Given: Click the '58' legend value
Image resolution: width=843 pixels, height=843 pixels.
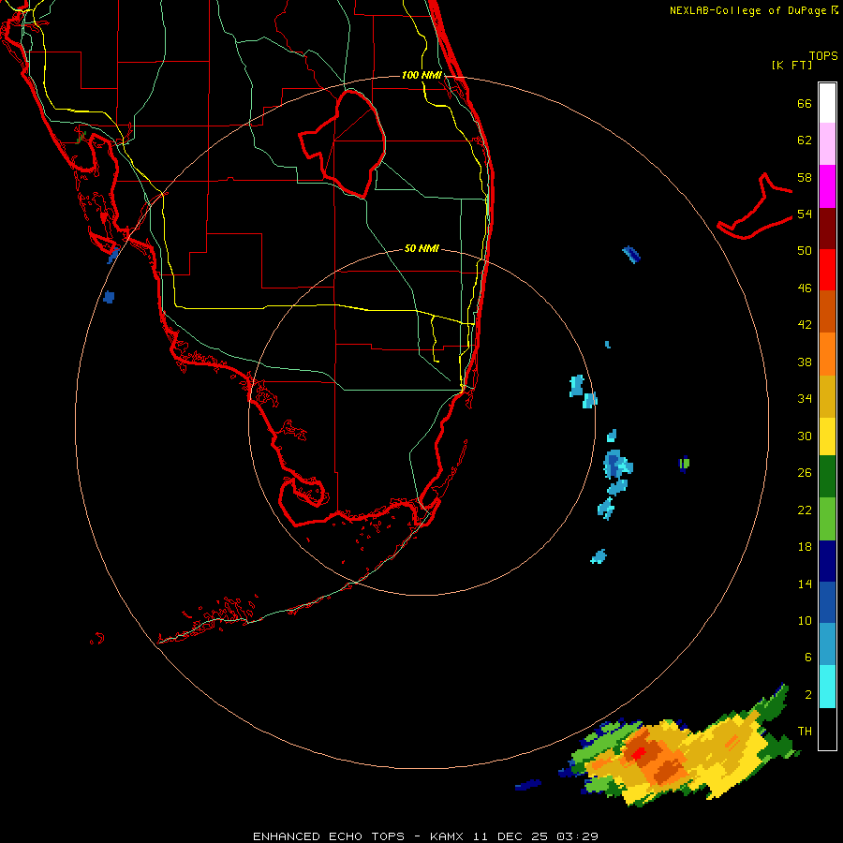Looking at the screenshot, I should 805,177.
